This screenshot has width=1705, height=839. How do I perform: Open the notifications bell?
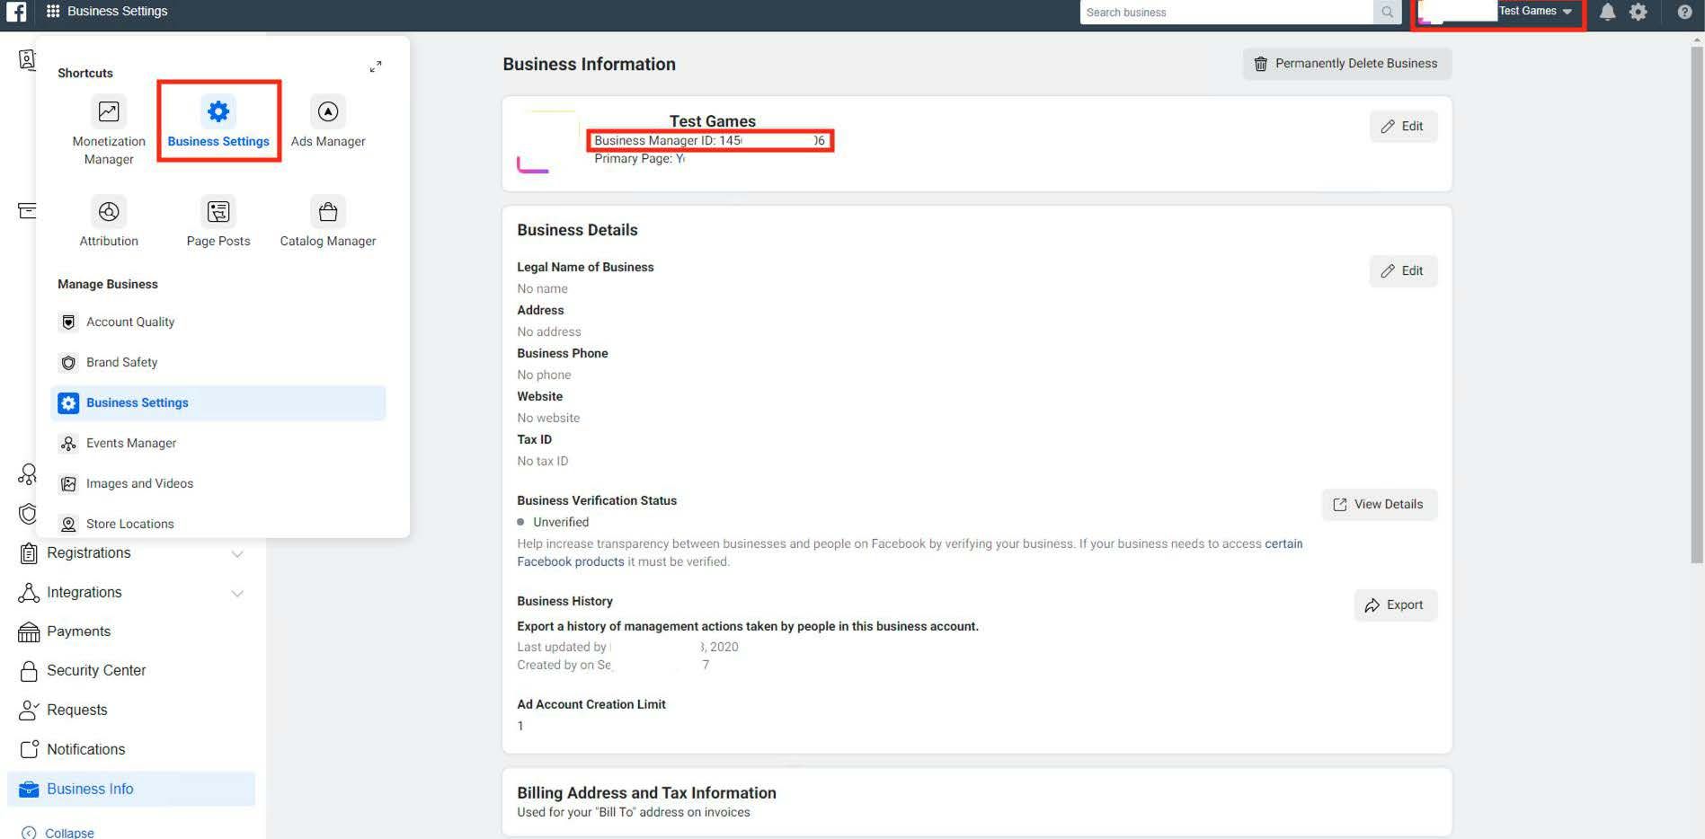point(1607,12)
